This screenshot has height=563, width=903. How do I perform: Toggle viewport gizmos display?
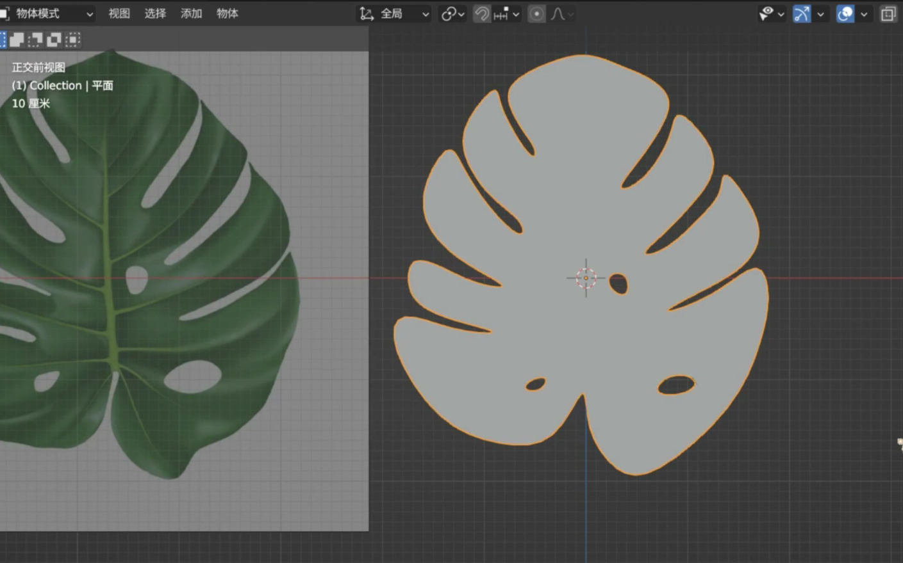pos(802,13)
